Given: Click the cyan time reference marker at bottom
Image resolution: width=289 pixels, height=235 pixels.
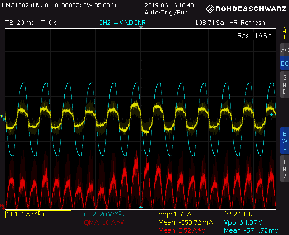Looking at the screenshot, I should (140, 207).
